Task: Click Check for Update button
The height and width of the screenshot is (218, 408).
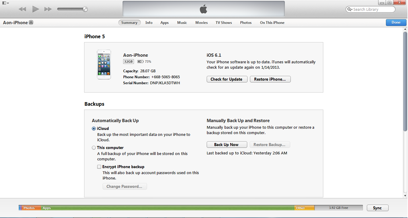Action: pyautogui.click(x=226, y=79)
